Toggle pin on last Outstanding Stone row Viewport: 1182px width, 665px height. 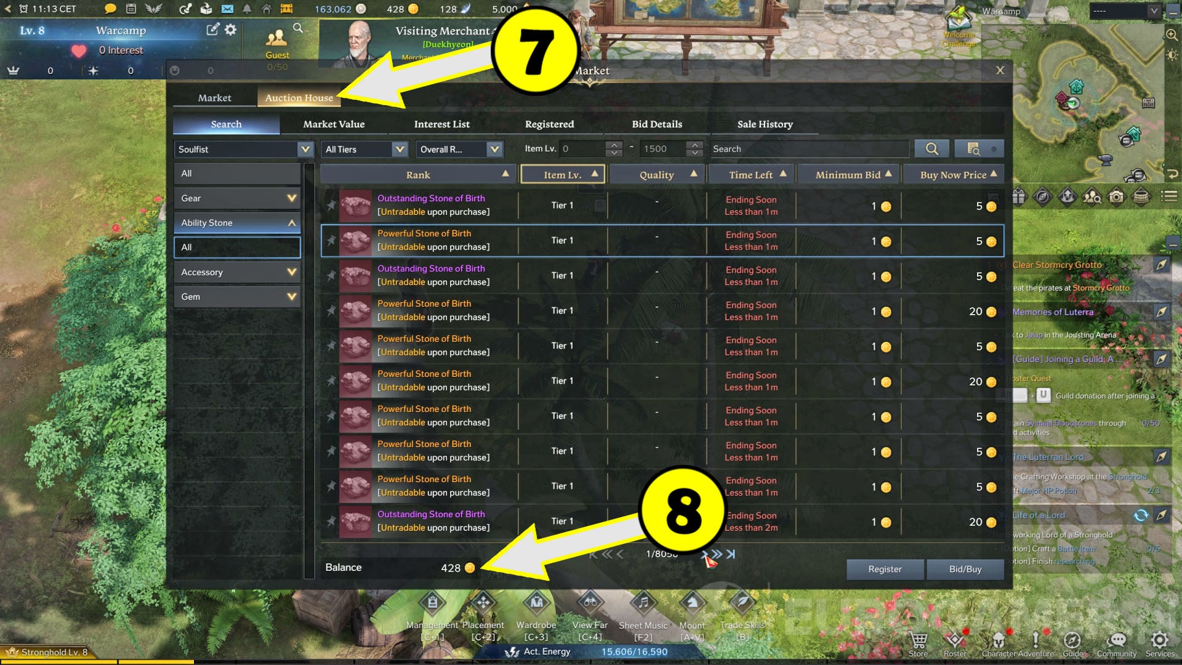click(331, 521)
